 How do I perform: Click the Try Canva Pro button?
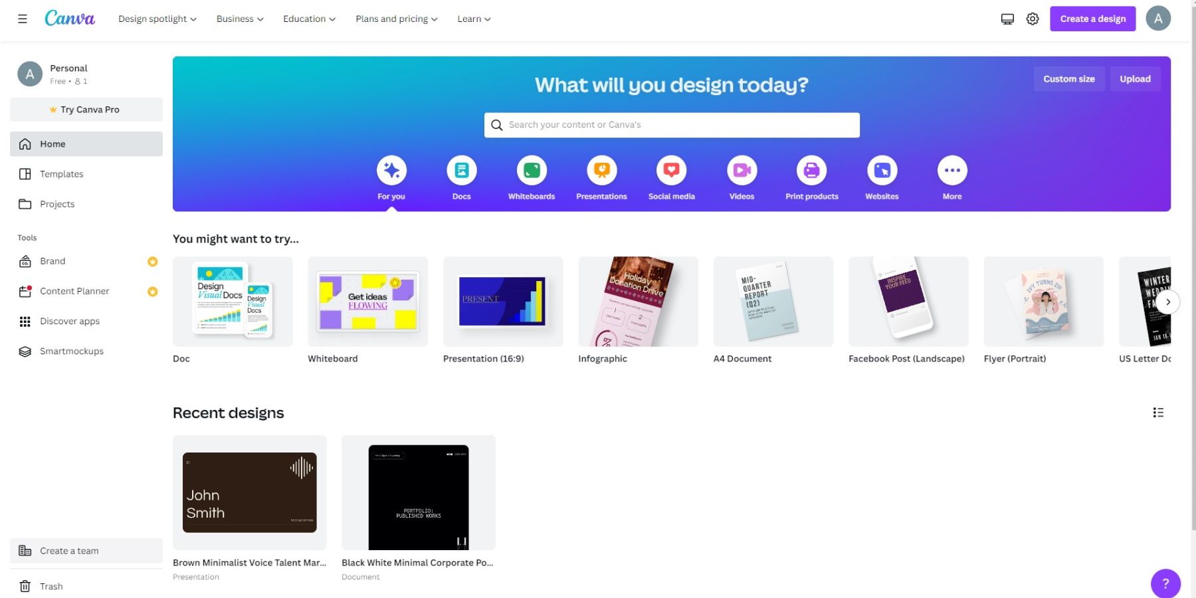pos(86,109)
